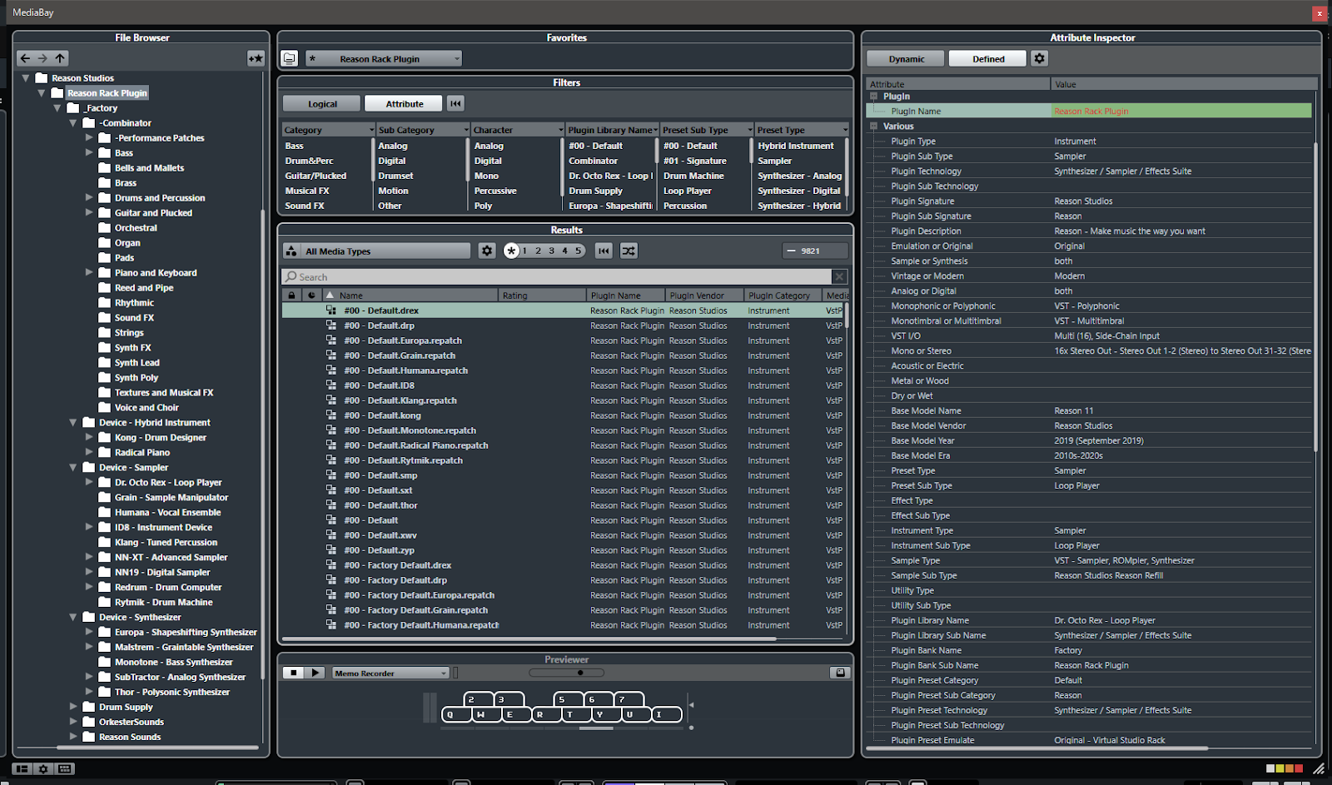Sort results by Name column
1332x785 pixels.
tap(412, 295)
